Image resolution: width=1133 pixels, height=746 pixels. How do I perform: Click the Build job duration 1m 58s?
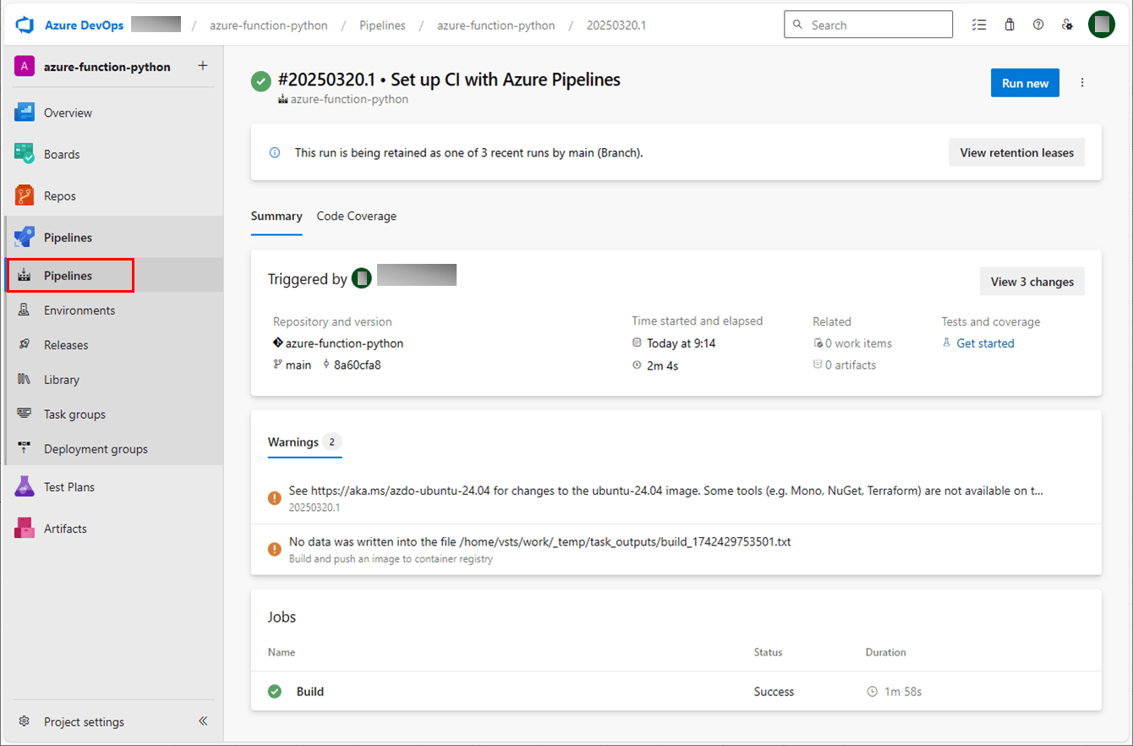[x=902, y=692]
